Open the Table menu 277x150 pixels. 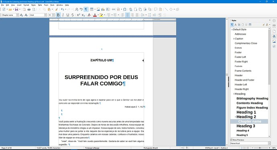click(40, 5)
